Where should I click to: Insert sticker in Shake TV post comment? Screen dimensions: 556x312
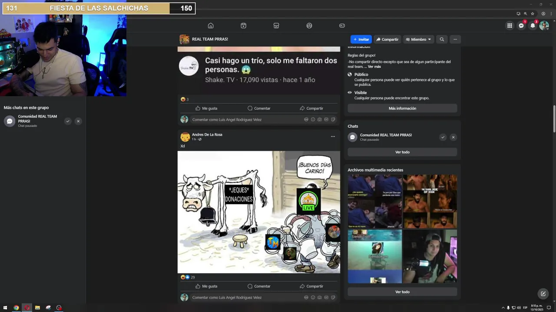coord(333,120)
